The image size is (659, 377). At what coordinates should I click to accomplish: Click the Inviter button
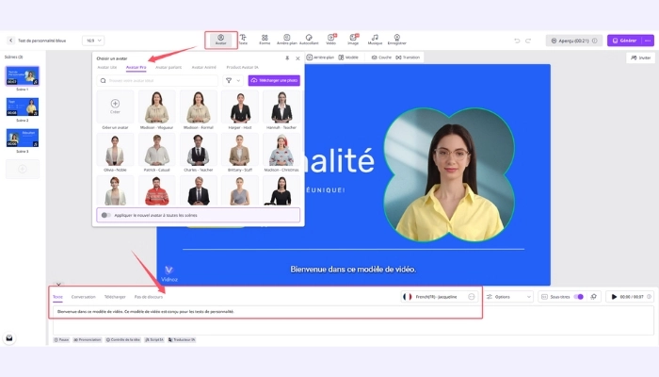pos(640,57)
